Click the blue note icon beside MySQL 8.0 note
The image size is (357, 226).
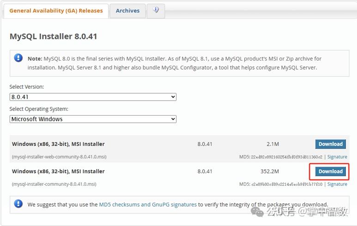(18, 58)
